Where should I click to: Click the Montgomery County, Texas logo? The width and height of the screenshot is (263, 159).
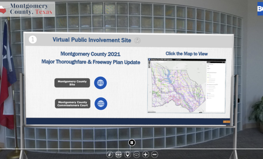click(27, 9)
